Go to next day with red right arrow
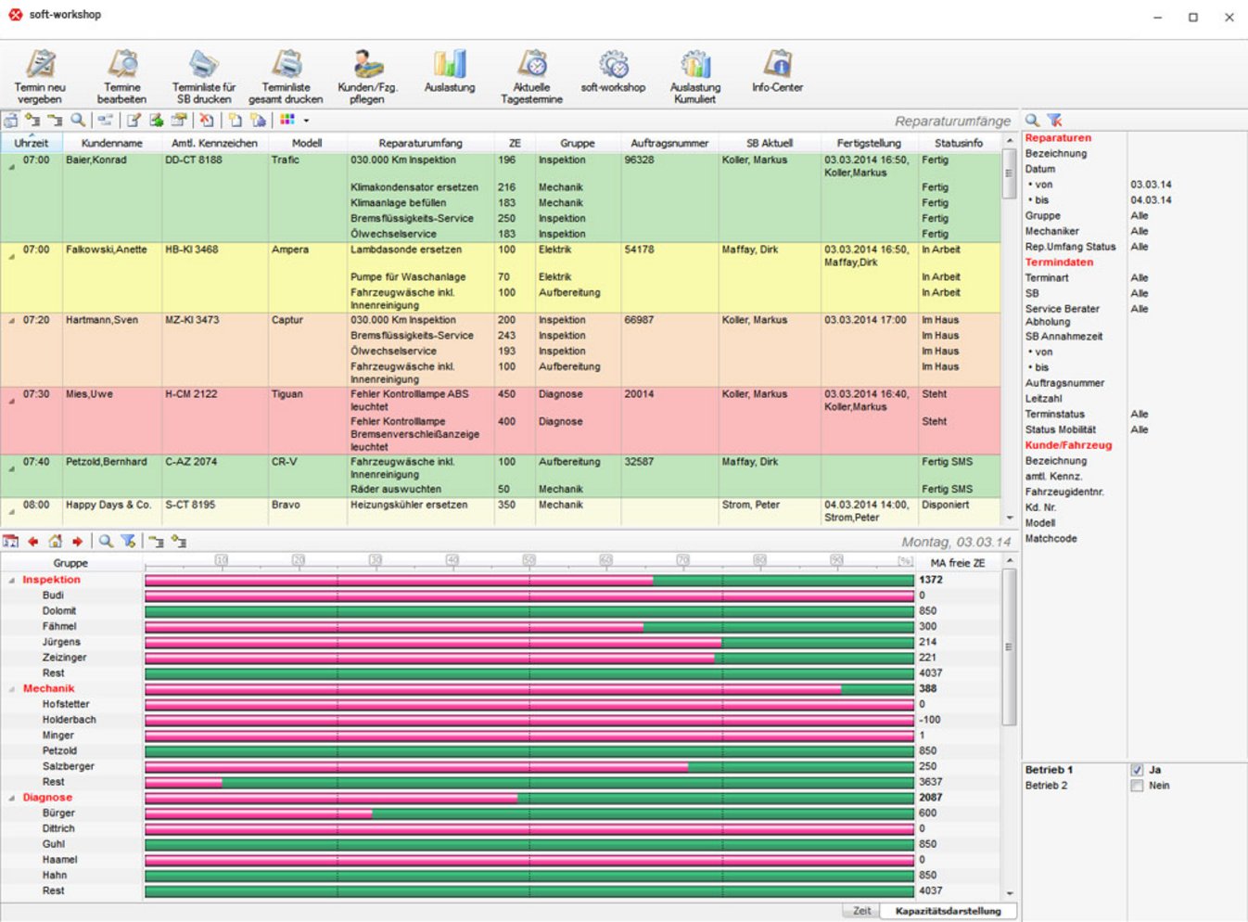 (x=78, y=542)
